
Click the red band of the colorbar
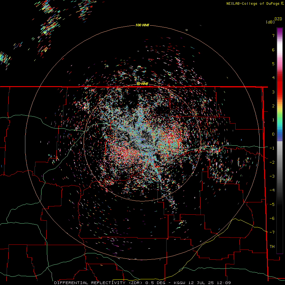280,85
